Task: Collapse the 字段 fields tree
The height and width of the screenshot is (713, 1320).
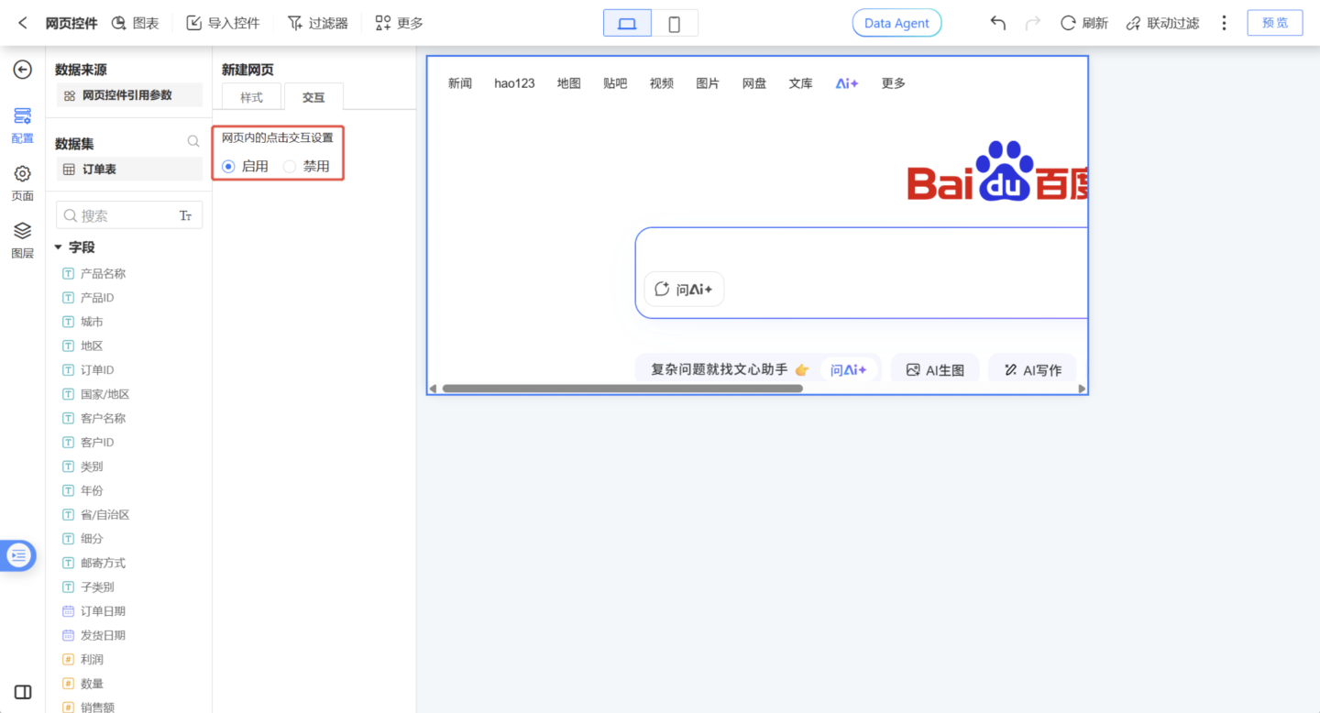Action: 59,247
